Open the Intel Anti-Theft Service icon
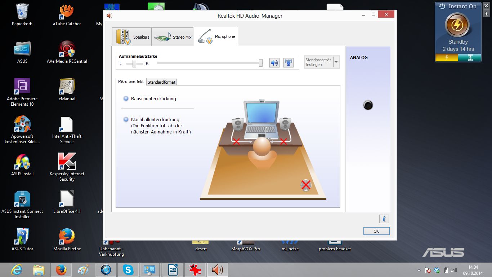The width and height of the screenshot is (492, 277). tap(67, 130)
